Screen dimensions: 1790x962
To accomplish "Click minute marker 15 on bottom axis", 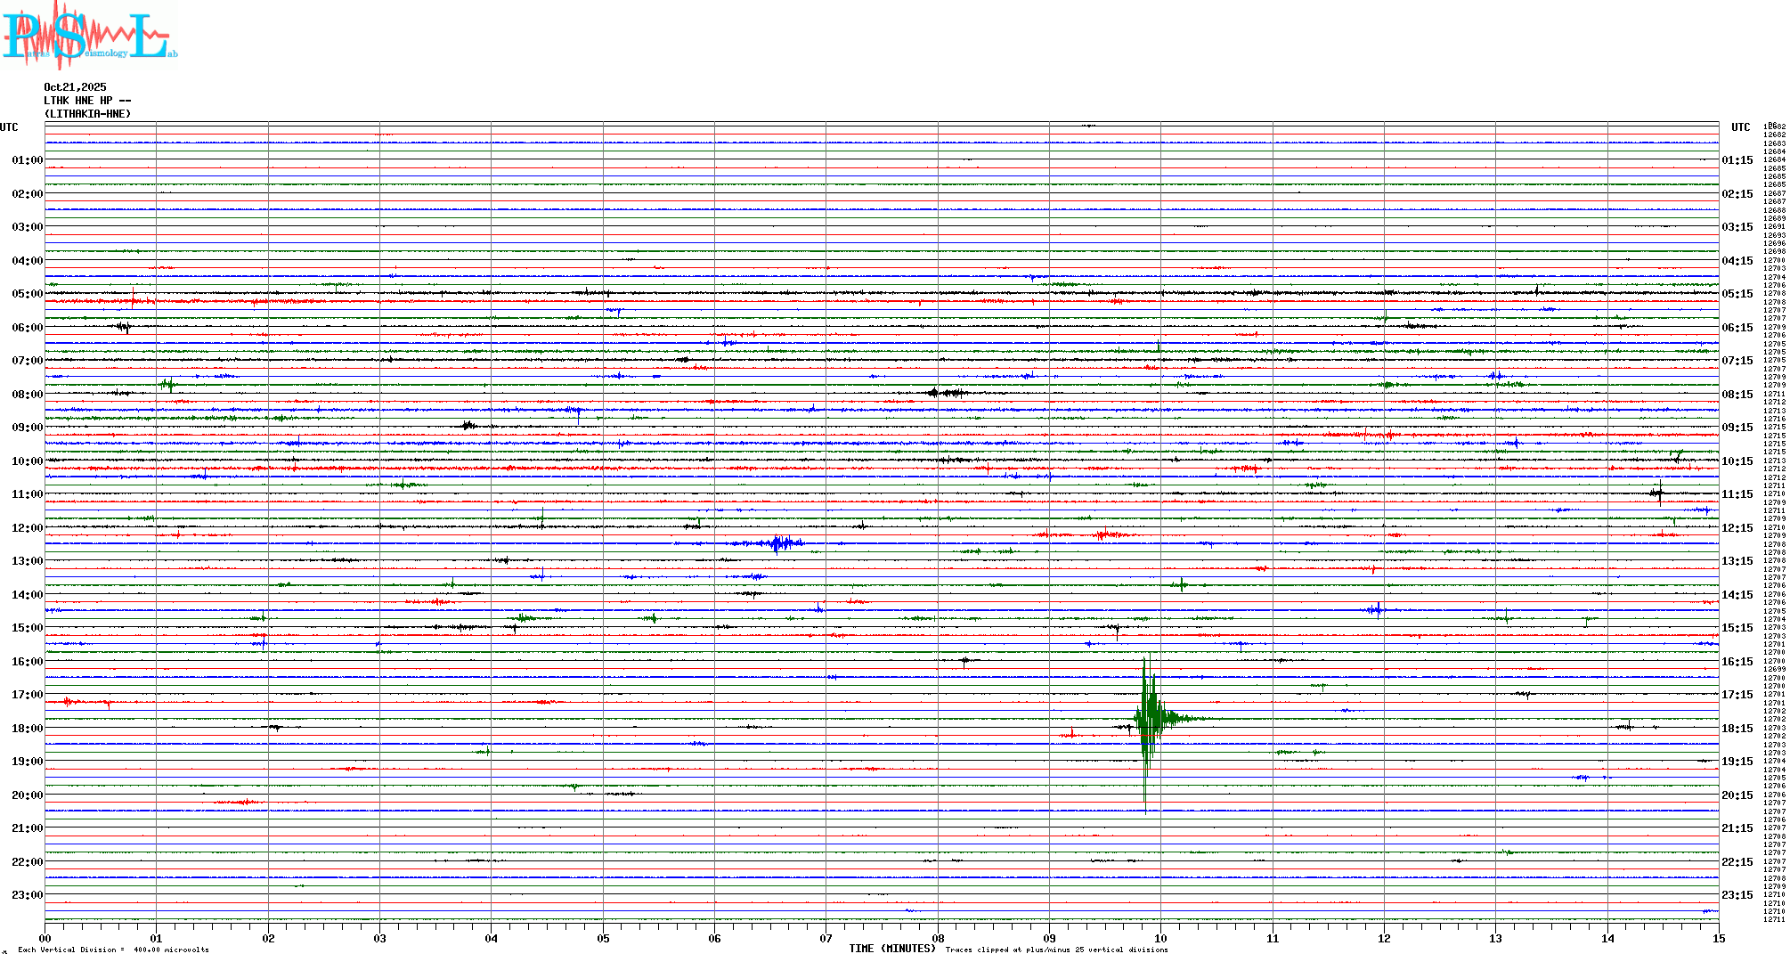I will coord(1719,938).
